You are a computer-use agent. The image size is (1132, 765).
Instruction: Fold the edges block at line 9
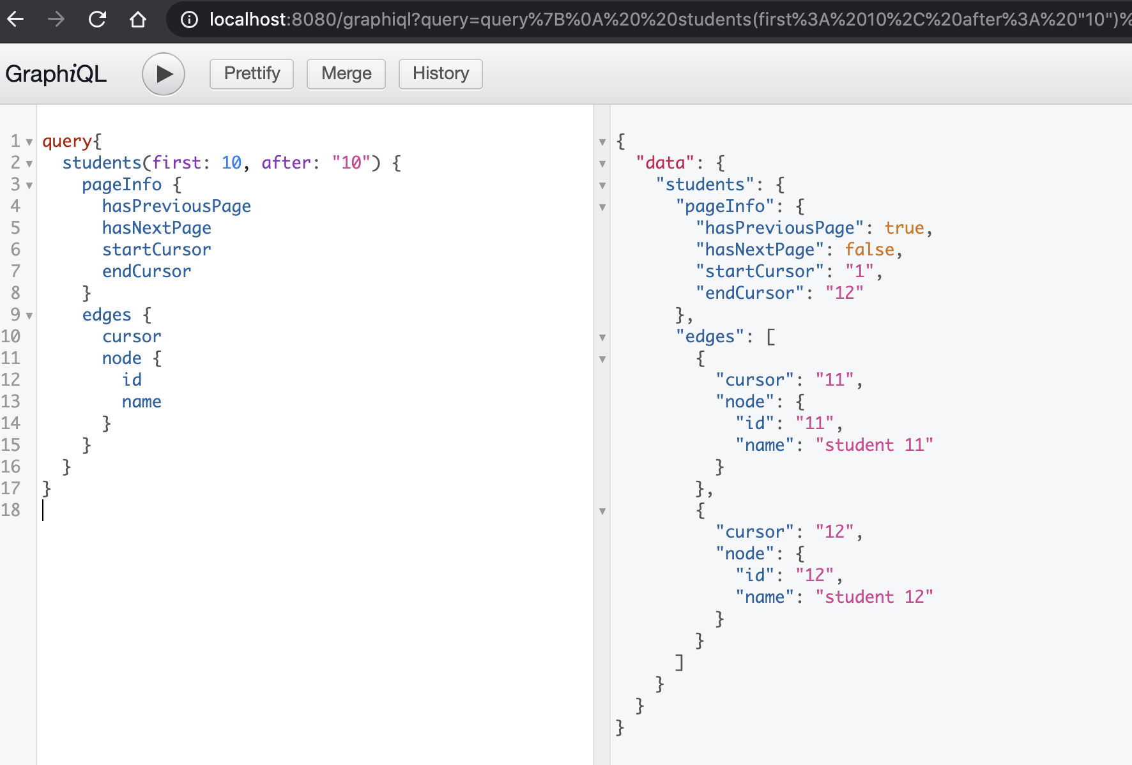(x=29, y=315)
